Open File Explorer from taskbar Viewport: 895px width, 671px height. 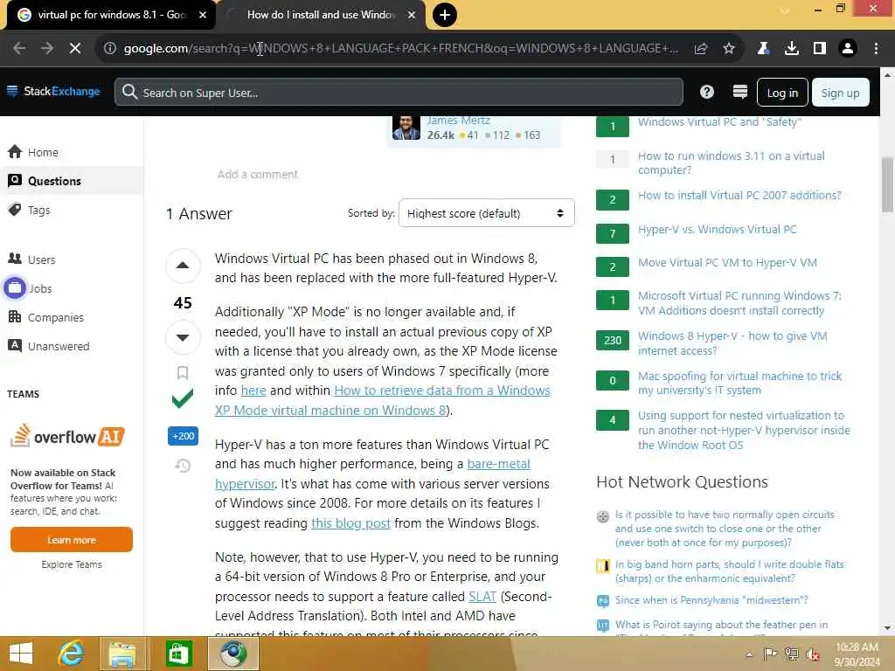pyautogui.click(x=122, y=654)
